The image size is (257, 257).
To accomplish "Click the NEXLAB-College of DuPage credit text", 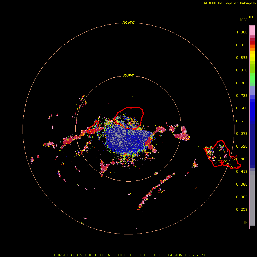I will tap(230, 3).
